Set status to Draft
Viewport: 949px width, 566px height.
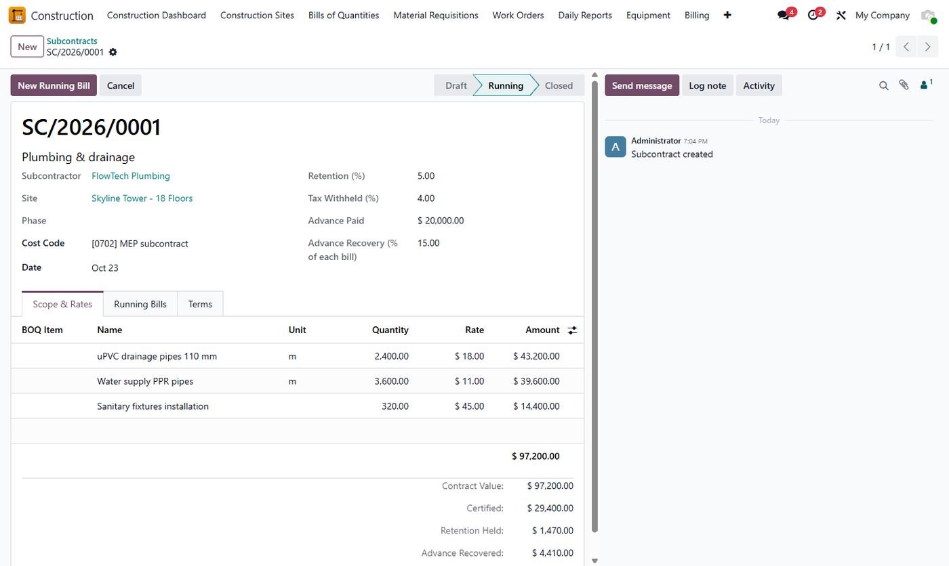pyautogui.click(x=456, y=85)
